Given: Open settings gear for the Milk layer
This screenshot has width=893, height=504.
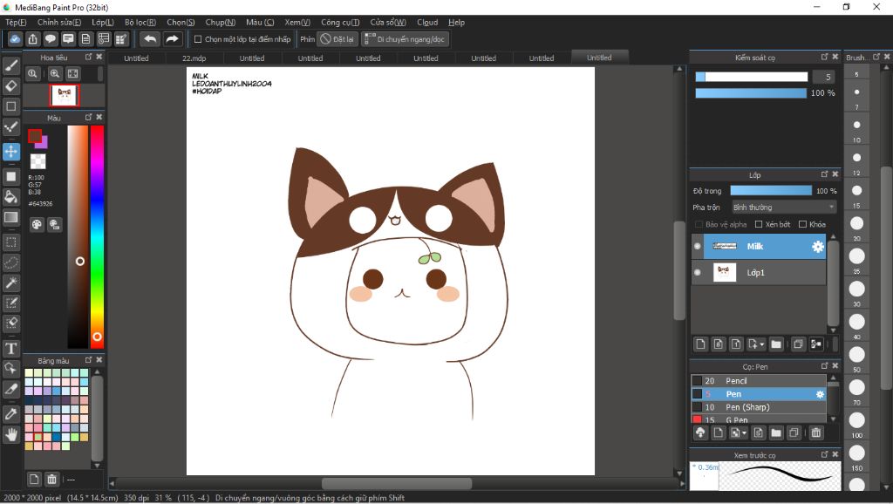Looking at the screenshot, I should (817, 247).
